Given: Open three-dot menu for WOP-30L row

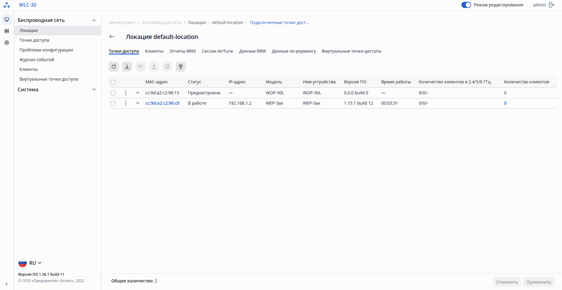Looking at the screenshot, I should (126, 93).
